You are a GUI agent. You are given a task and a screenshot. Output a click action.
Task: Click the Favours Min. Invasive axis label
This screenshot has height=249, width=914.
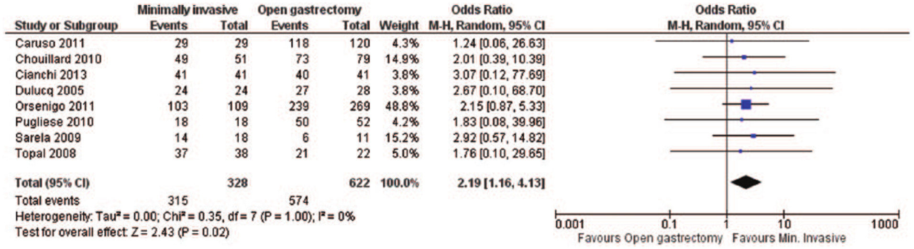(x=789, y=238)
